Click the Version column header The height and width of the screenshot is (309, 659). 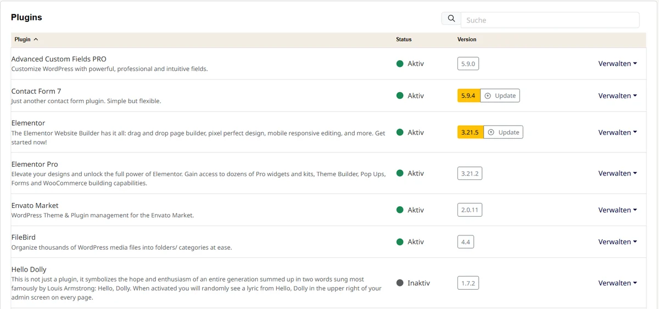[x=467, y=40]
